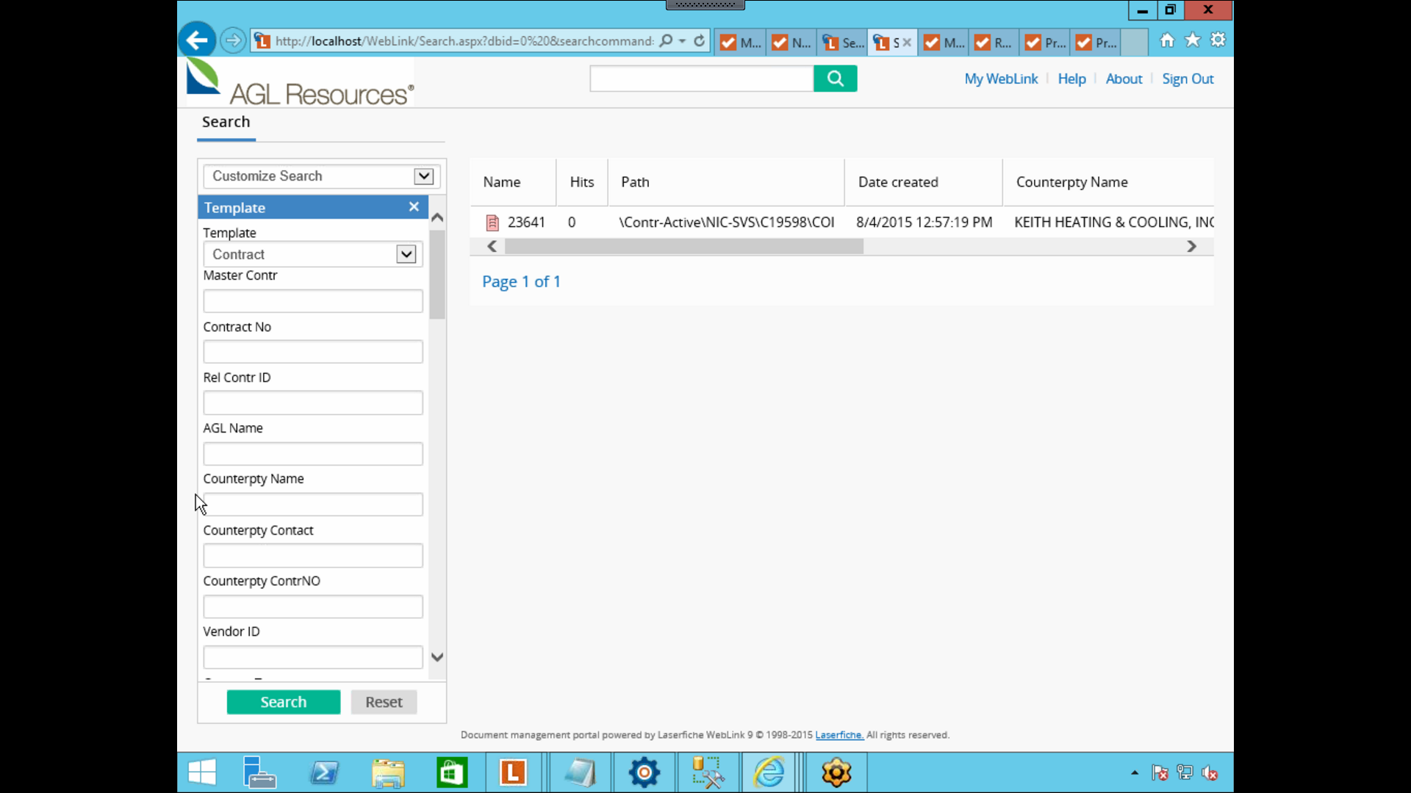
Task: Click the Reset button
Action: pyautogui.click(x=384, y=702)
